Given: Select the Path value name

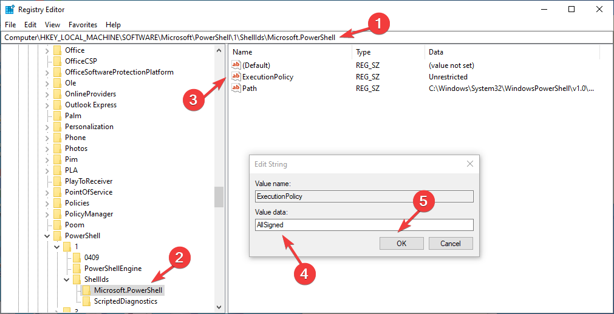Looking at the screenshot, I should (250, 89).
